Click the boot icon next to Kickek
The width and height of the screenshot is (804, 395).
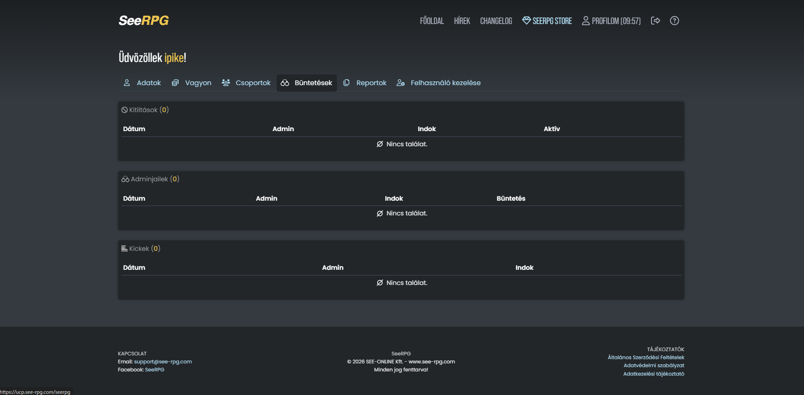[124, 249]
